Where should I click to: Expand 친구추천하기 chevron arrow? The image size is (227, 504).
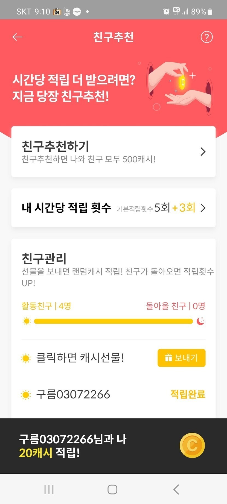(203, 152)
